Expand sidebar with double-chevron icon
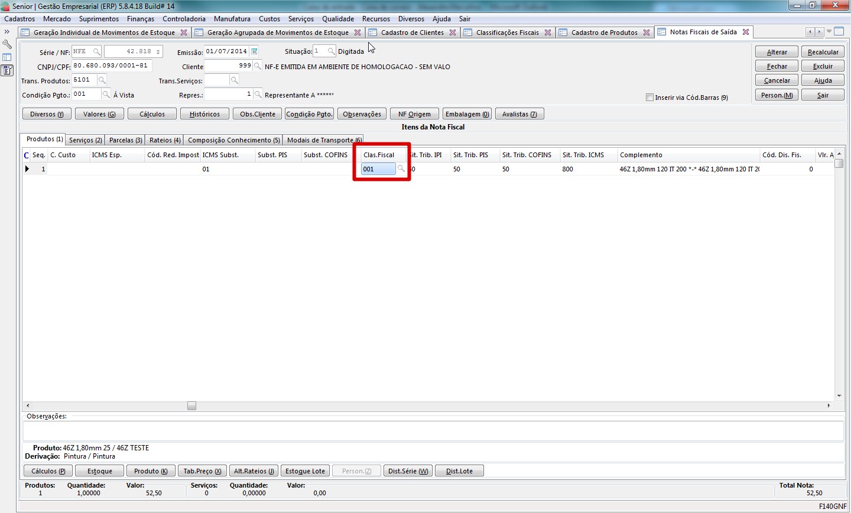Screen dimensions: 851x513 click(x=7, y=32)
